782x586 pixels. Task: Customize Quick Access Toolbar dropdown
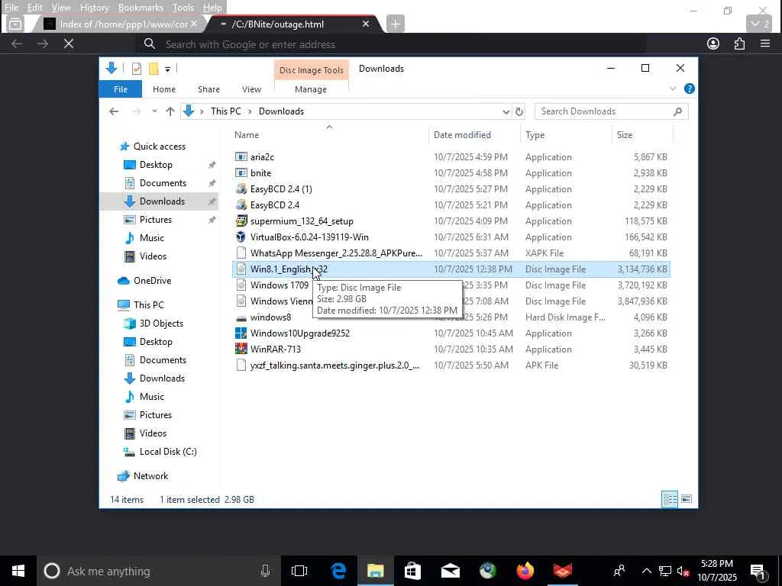pyautogui.click(x=167, y=69)
